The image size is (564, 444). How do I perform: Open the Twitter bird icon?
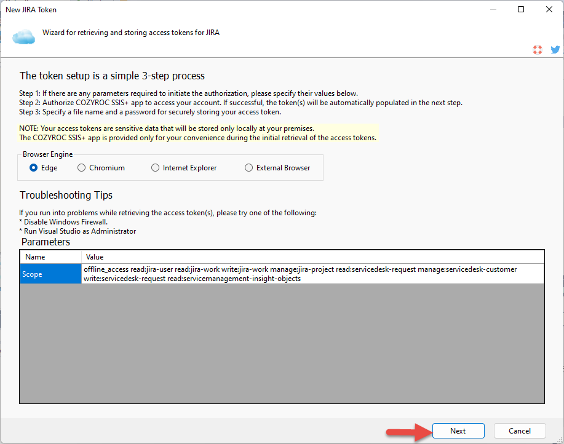point(555,50)
